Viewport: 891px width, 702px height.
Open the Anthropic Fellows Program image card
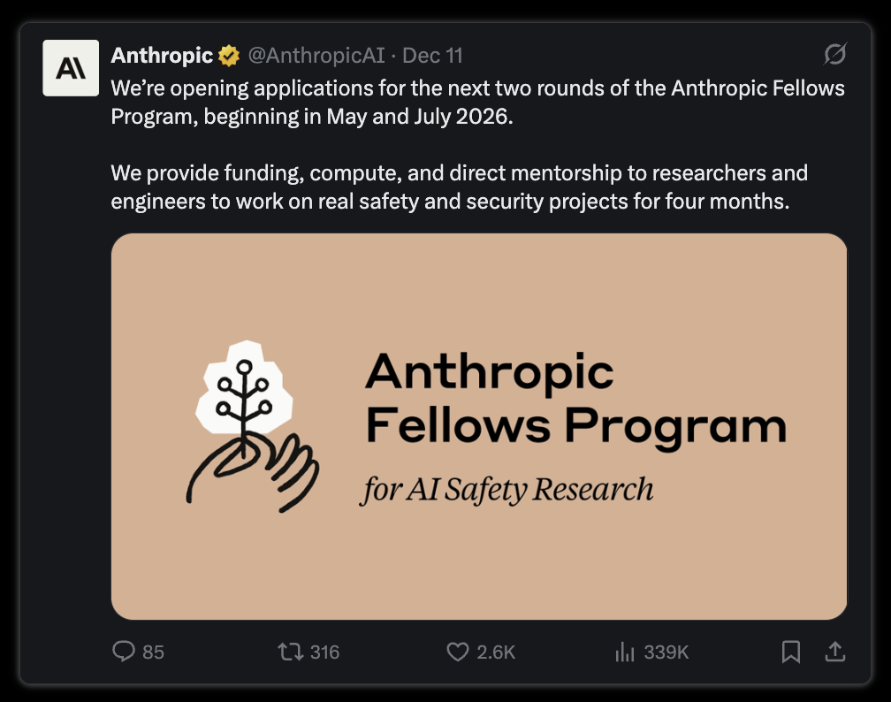(x=479, y=426)
